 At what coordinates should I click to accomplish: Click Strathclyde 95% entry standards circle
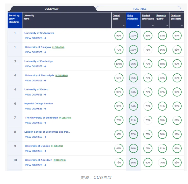(133, 78)
